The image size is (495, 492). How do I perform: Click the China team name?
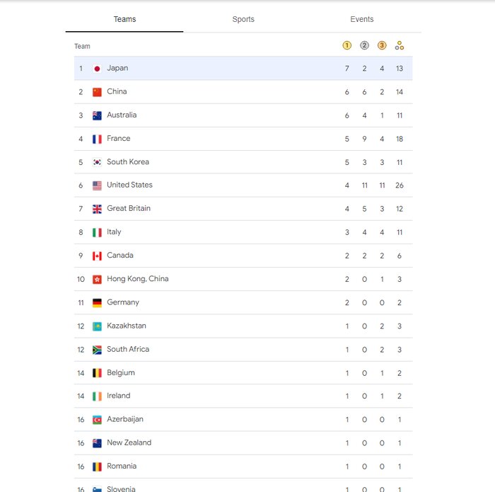point(117,92)
